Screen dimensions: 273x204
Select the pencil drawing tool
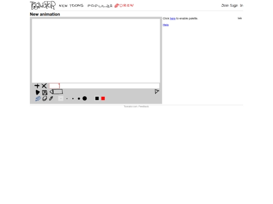coord(38,99)
